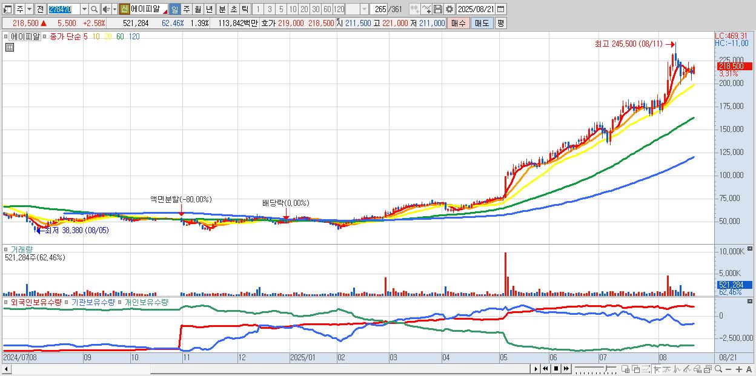Select interval 30 tab
The height and width of the screenshot is (376, 756).
(316, 9)
